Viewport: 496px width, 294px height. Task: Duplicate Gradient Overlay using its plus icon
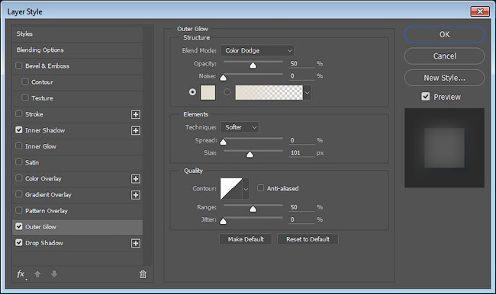[x=136, y=195]
